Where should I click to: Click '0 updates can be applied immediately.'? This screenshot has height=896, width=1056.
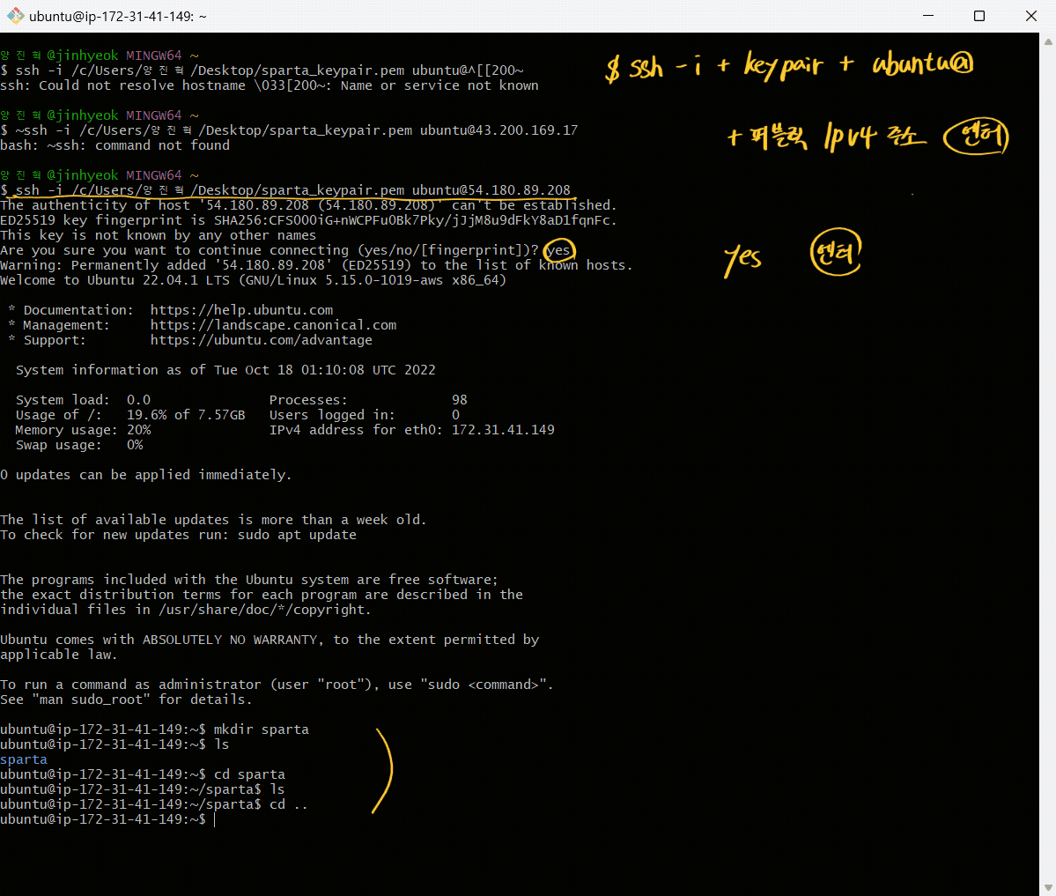click(146, 475)
